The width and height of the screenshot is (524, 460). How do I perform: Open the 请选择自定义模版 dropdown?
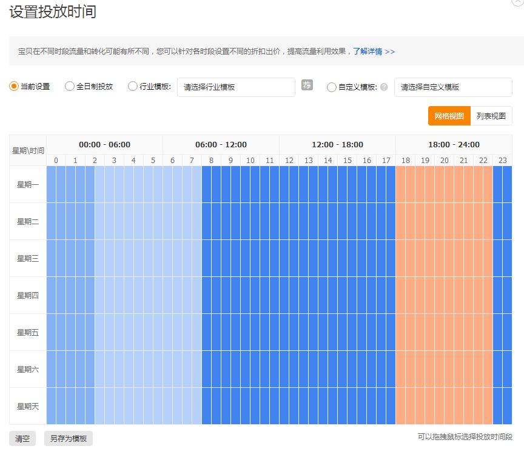click(x=454, y=87)
